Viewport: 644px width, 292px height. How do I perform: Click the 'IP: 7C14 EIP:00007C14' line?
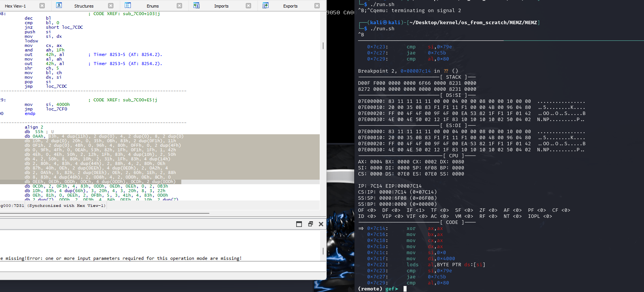point(390,186)
